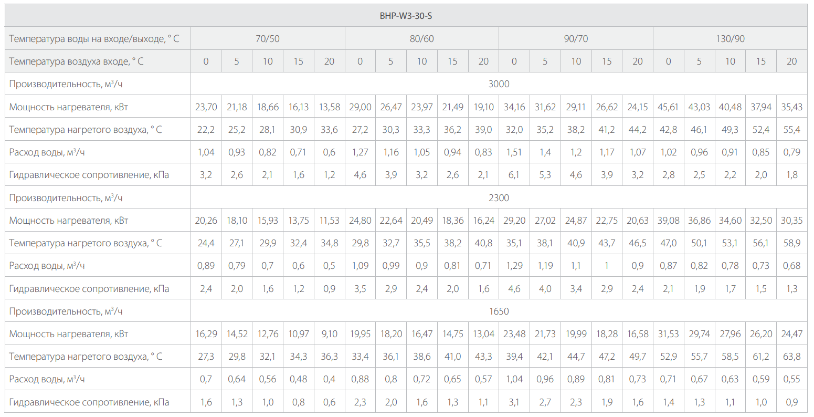Select the 2300 productivity value row
This screenshot has height=417, width=814.
pyautogui.click(x=499, y=198)
